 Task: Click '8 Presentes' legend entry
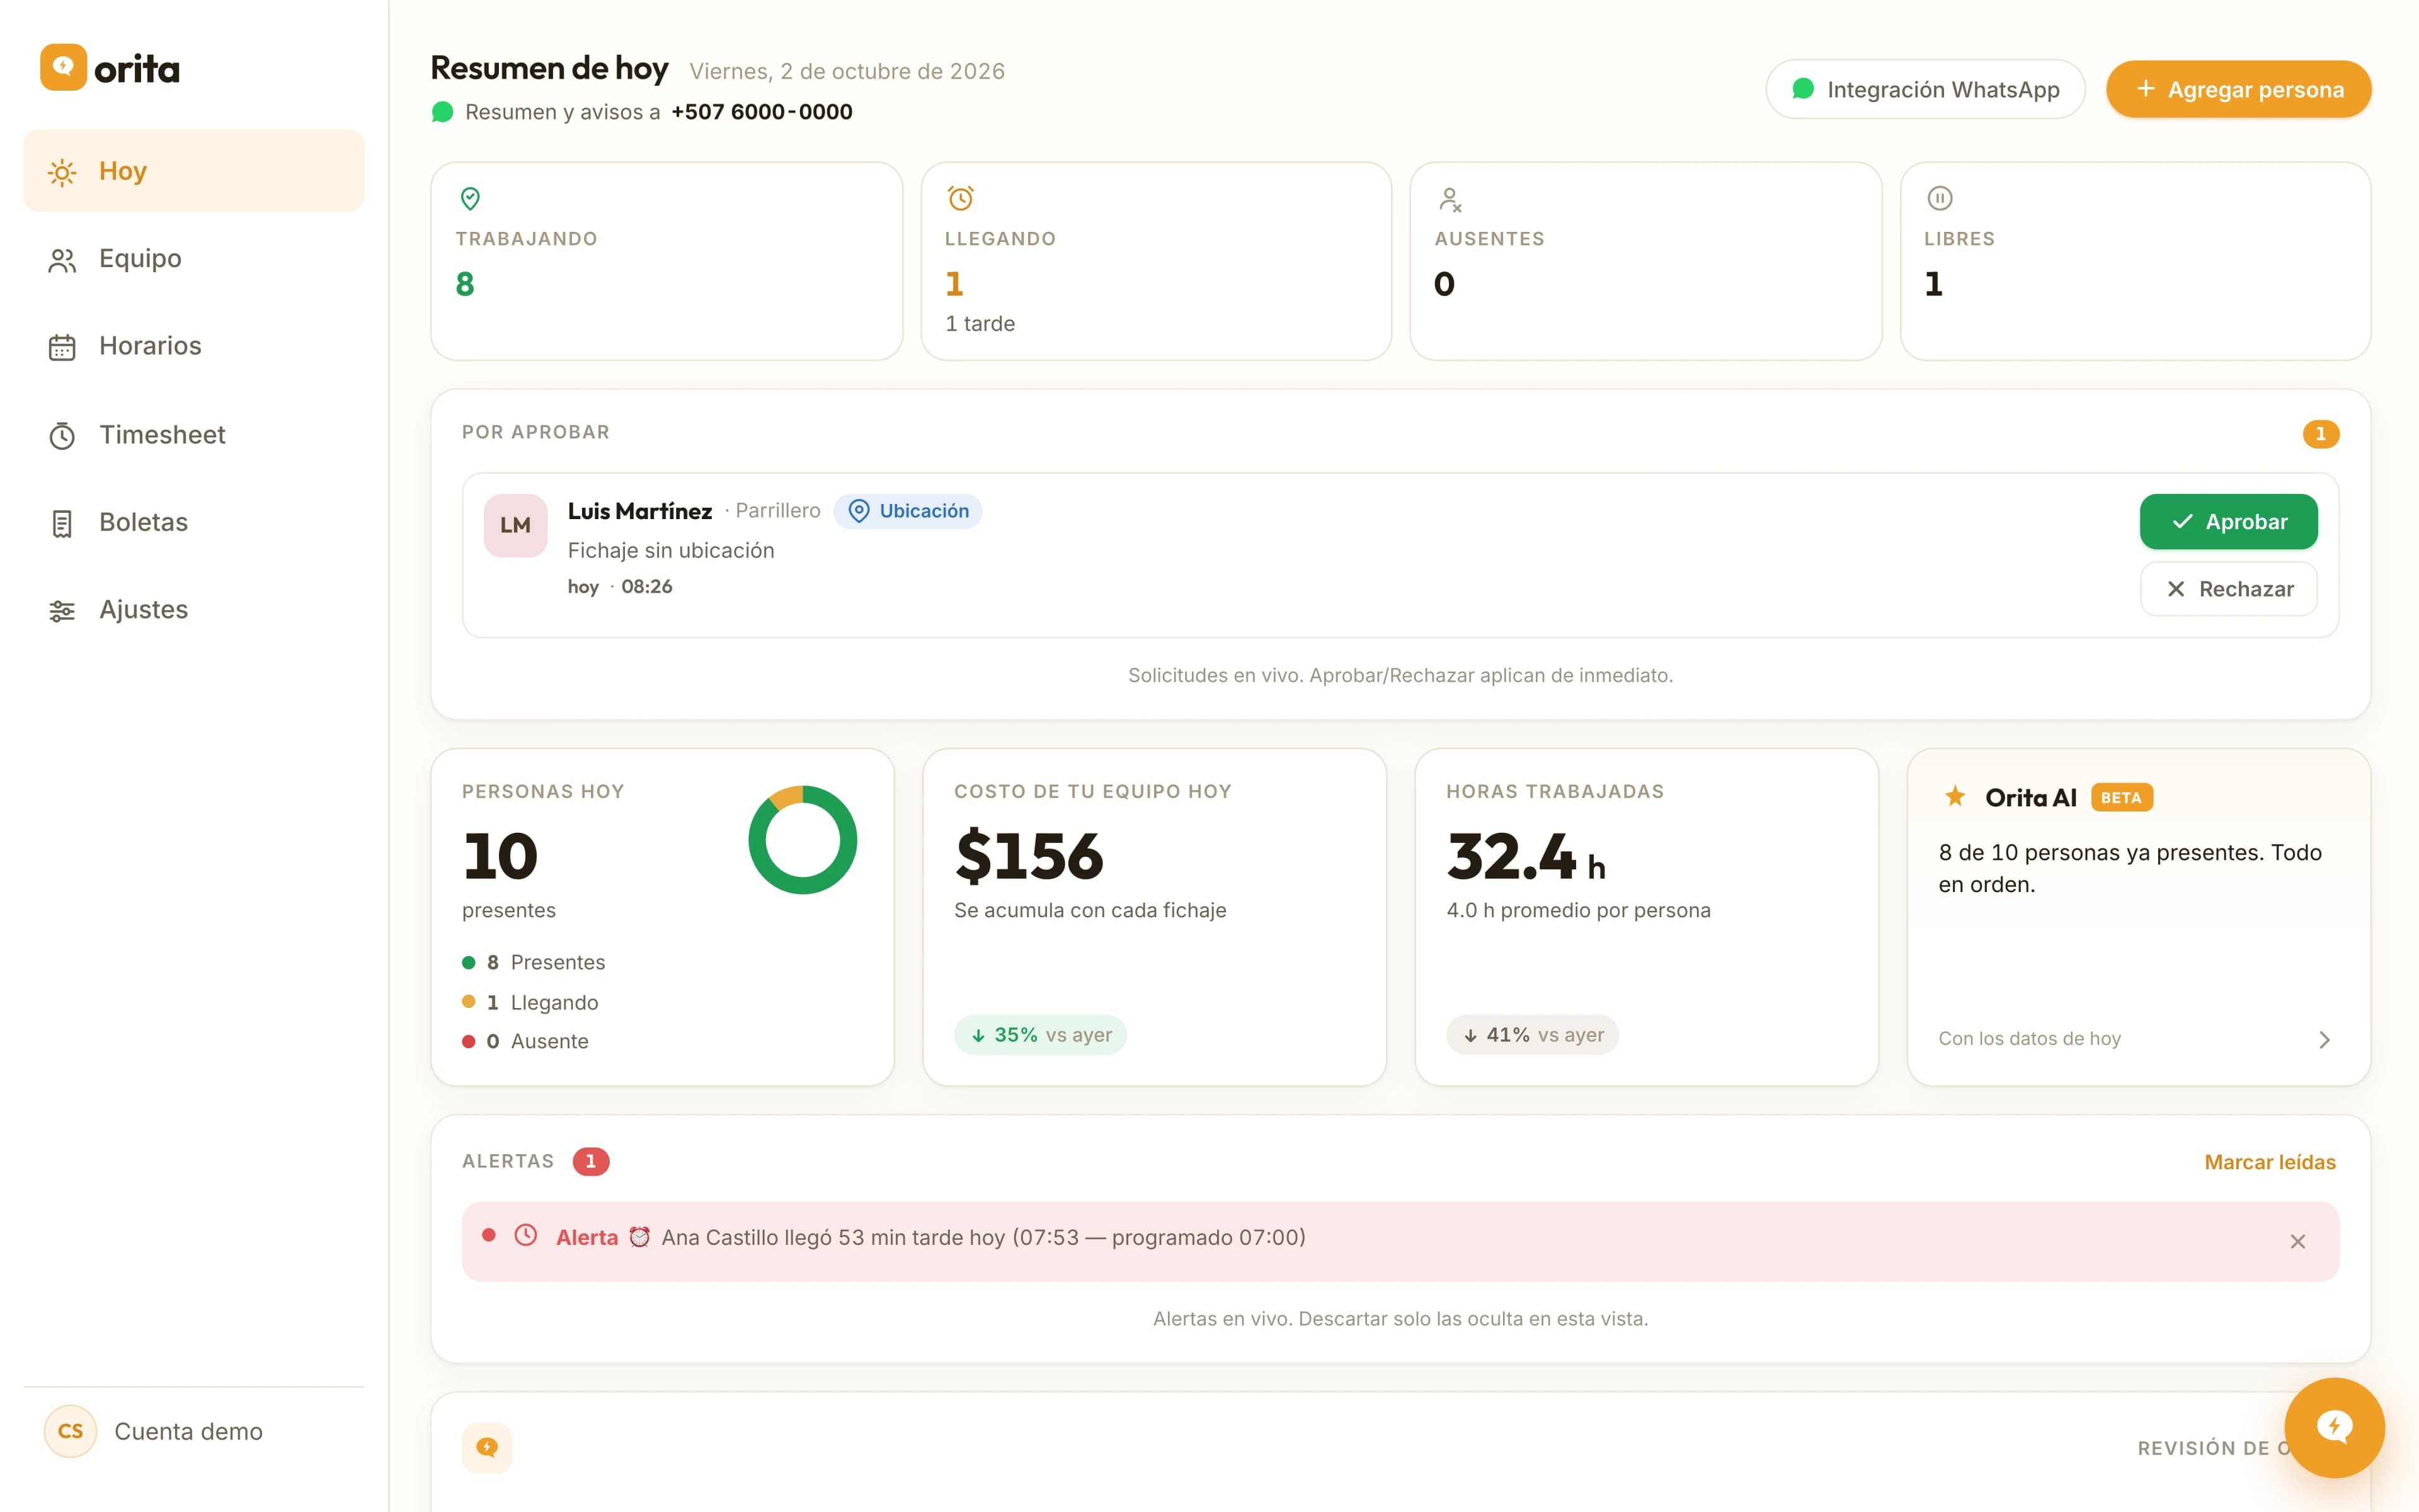coord(534,962)
